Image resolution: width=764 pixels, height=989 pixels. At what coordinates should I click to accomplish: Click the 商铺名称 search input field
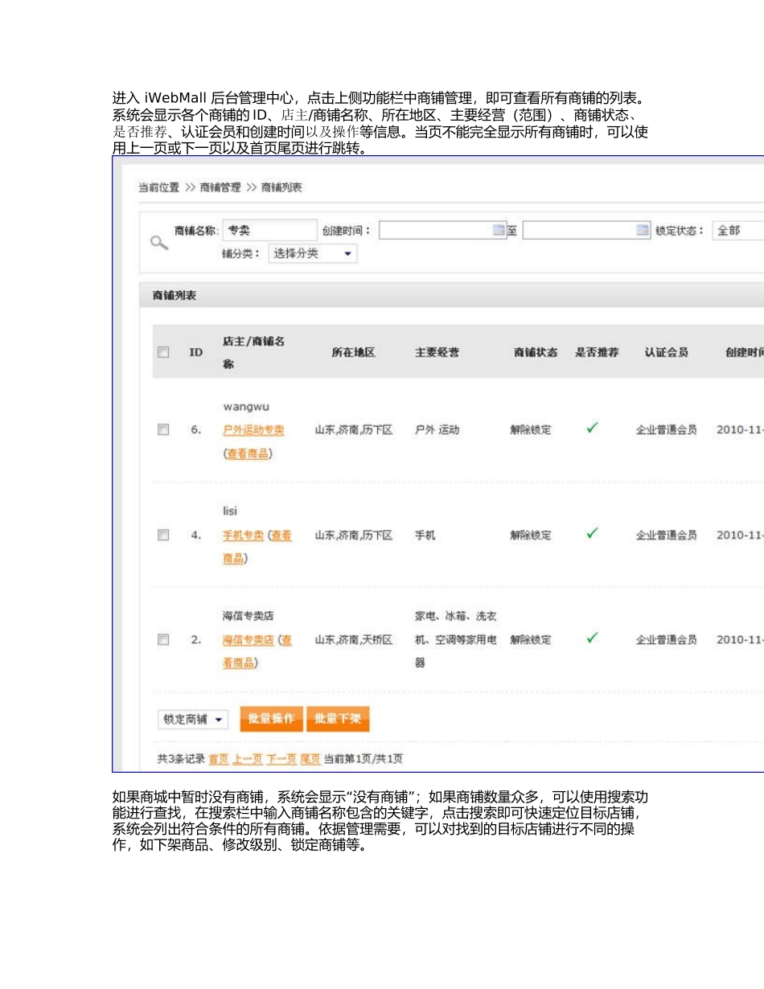pos(269,231)
